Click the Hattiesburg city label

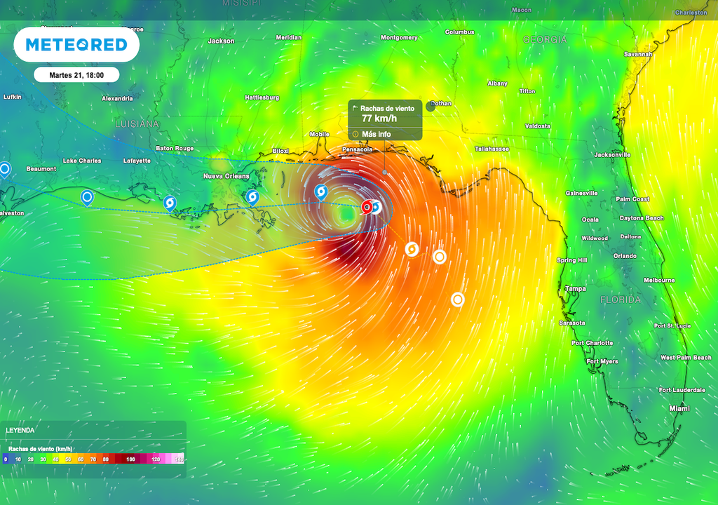(x=262, y=97)
